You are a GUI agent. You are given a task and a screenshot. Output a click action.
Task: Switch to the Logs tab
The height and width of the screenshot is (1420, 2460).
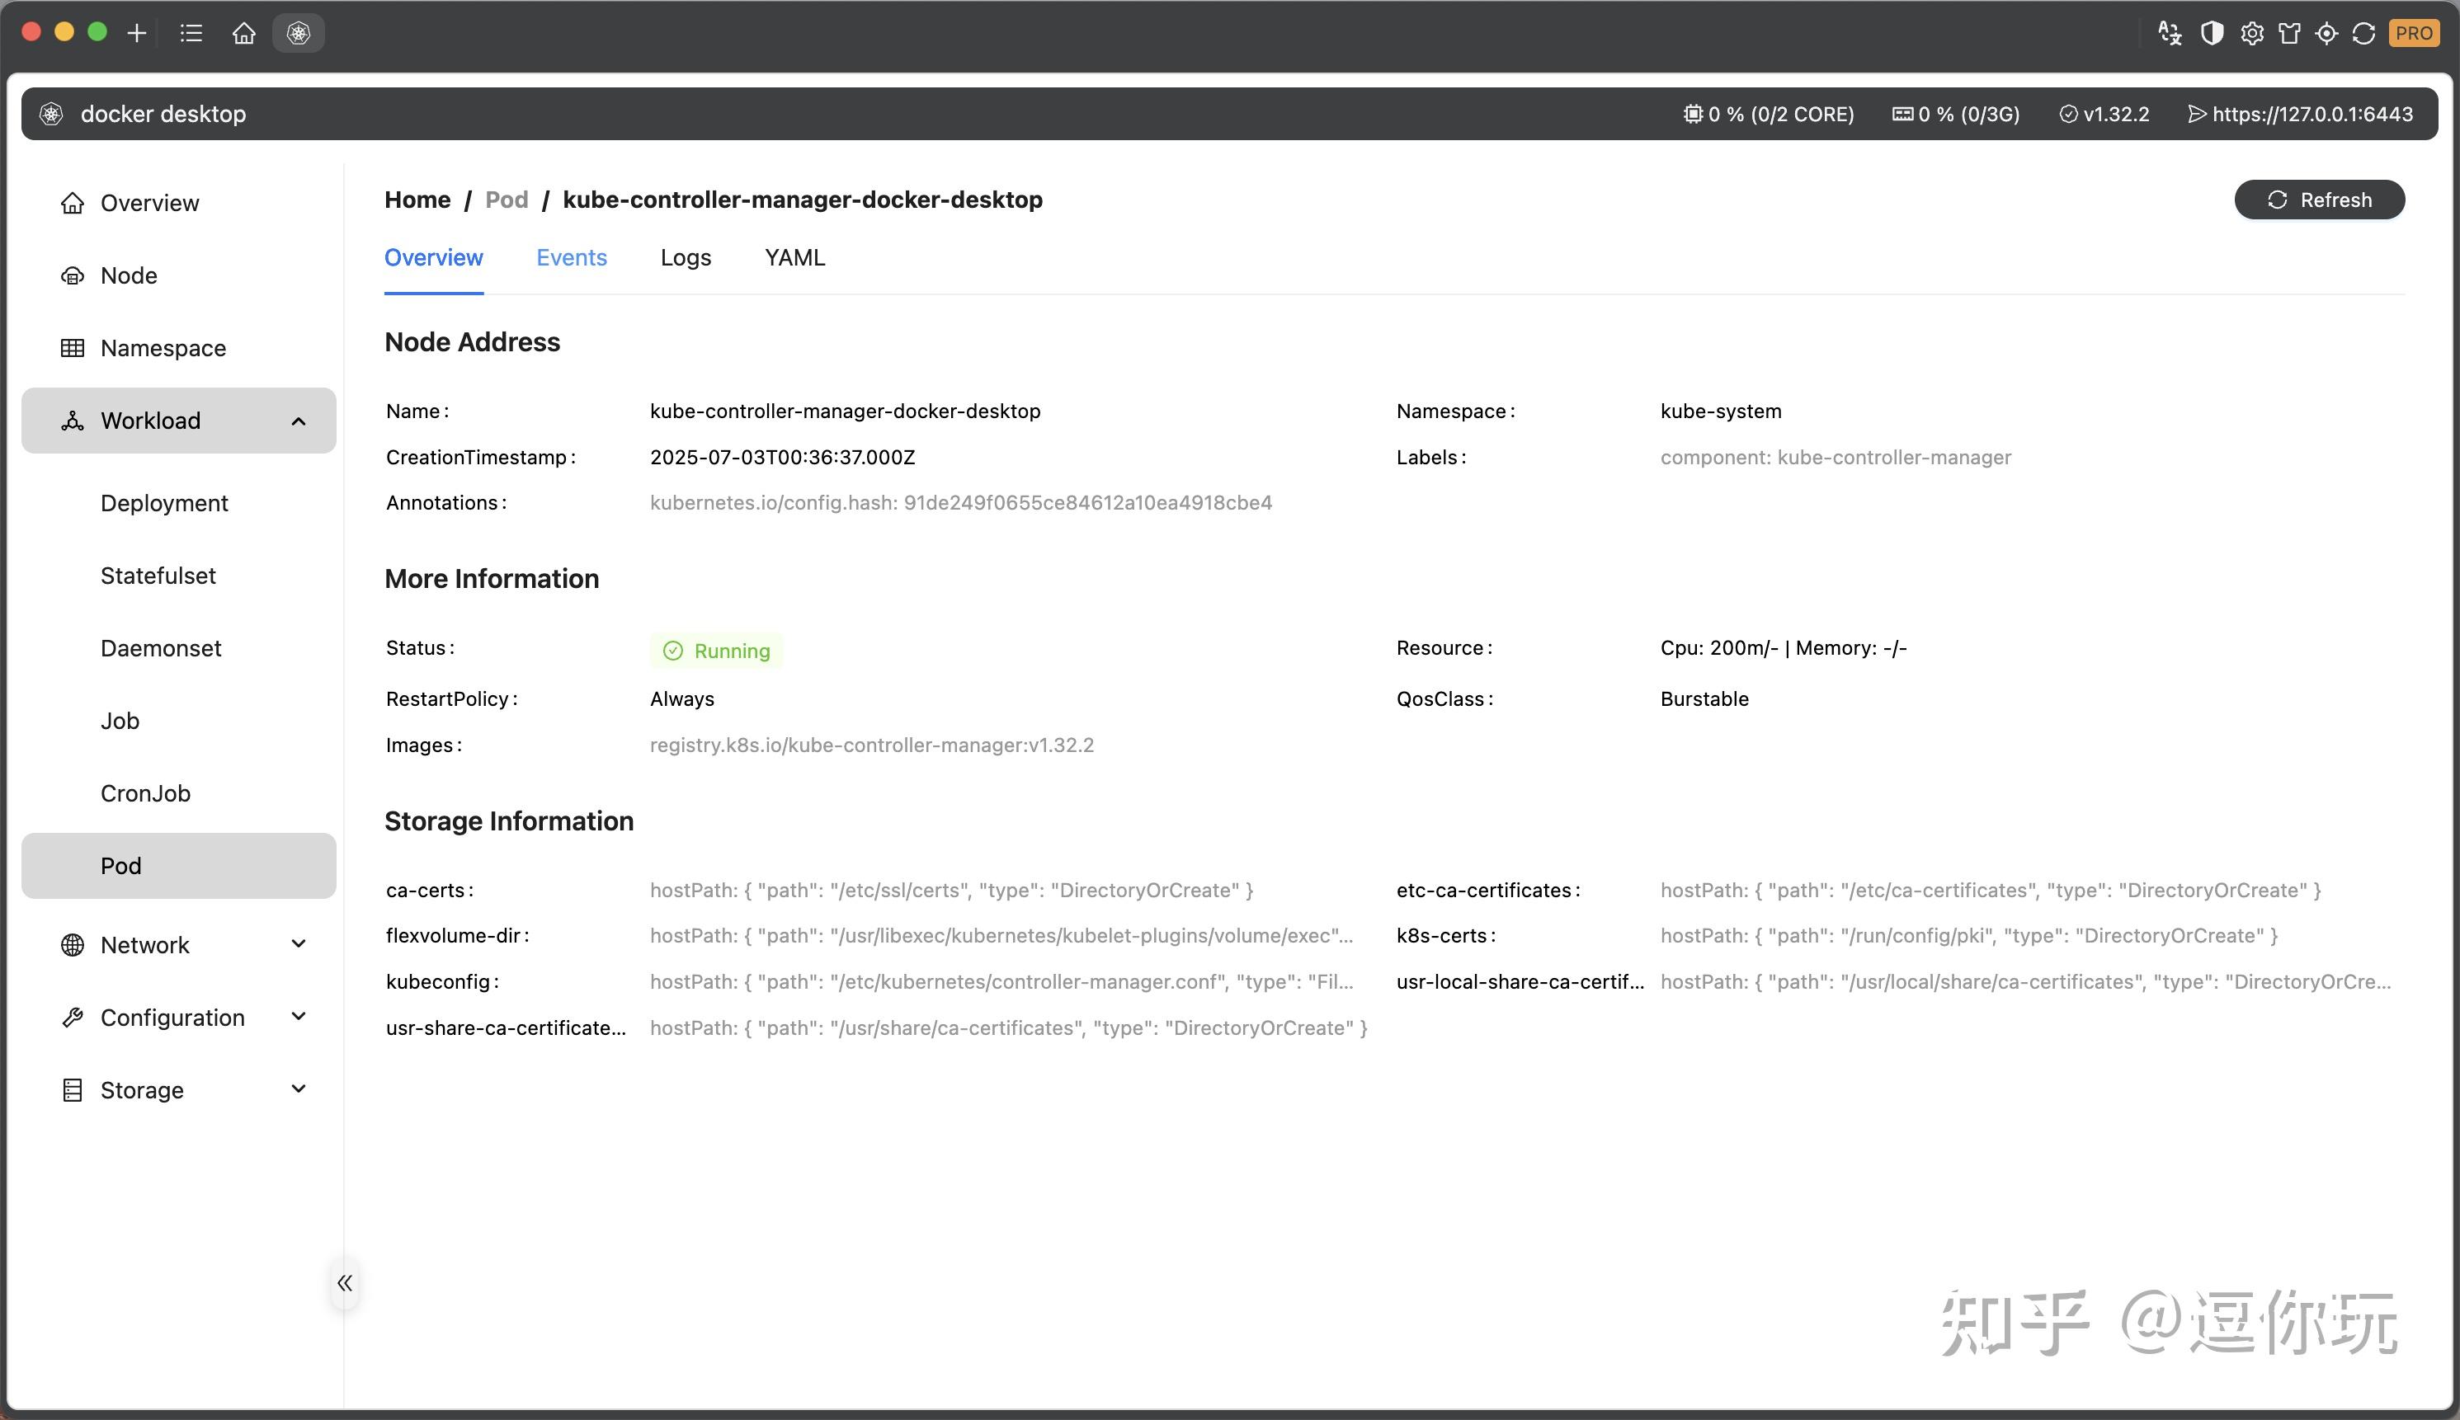tap(685, 257)
